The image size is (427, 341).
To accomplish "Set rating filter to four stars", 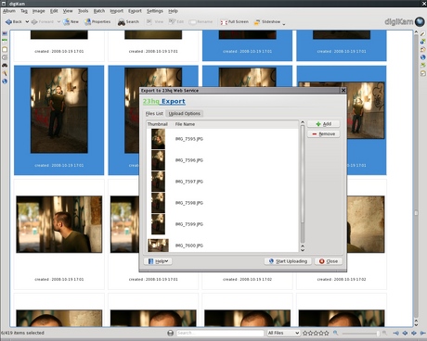I will pos(321,333).
